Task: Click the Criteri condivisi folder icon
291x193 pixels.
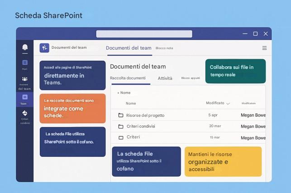Action: 121,126
